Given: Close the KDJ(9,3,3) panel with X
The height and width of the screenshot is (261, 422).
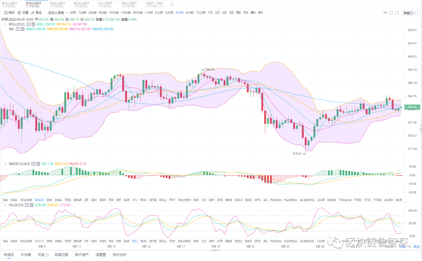Looking at the screenshot, I should (32, 205).
